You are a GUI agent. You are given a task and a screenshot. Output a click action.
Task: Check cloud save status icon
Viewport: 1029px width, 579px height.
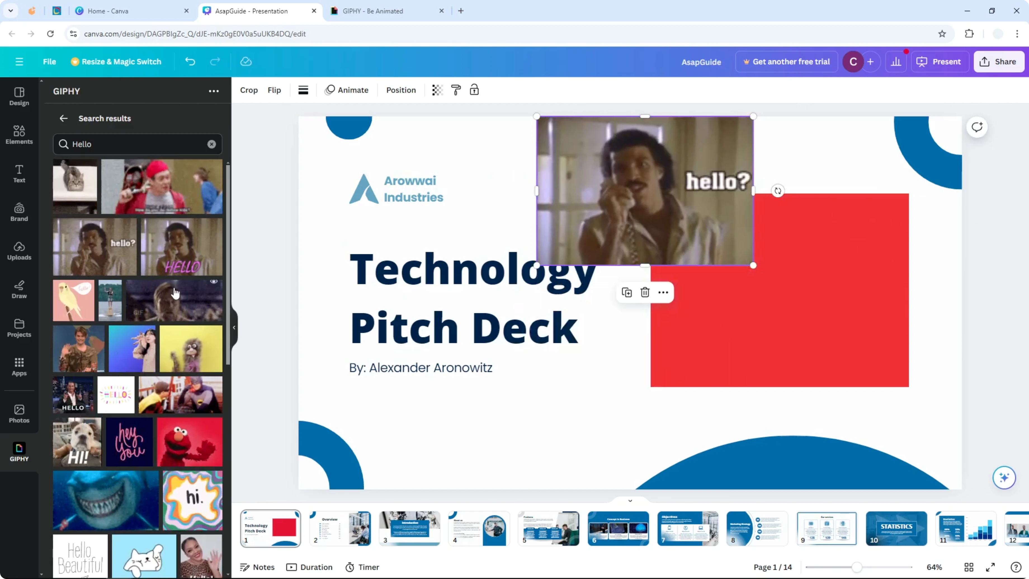(x=246, y=62)
